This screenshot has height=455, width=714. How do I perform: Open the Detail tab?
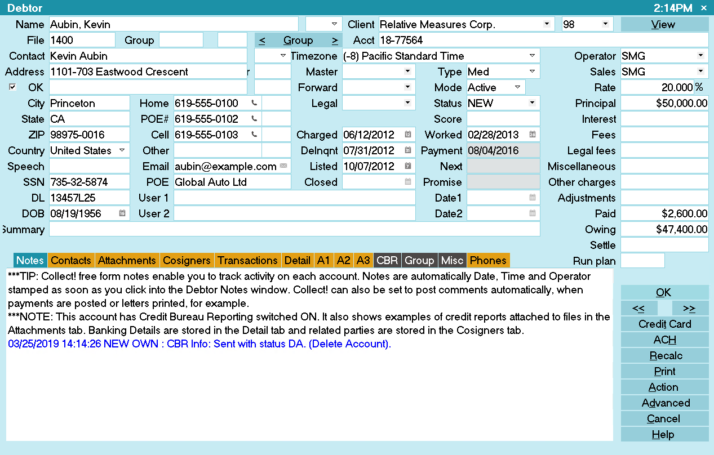coord(298,260)
